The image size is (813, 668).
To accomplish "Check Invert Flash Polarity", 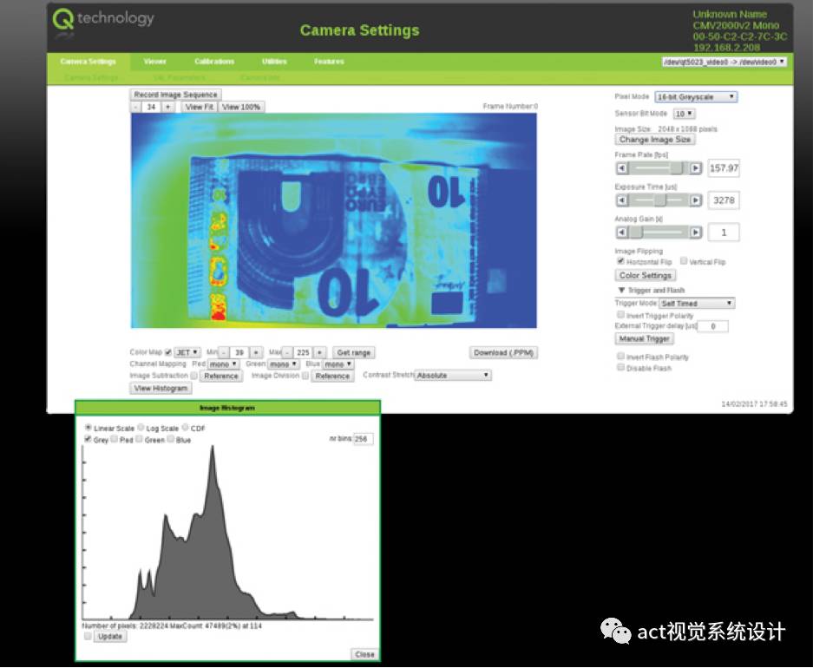I will coord(620,356).
